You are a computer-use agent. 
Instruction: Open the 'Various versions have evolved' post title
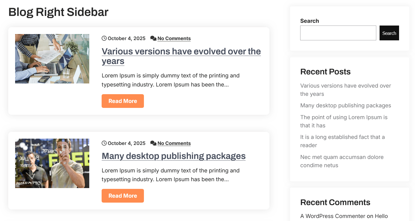coord(181,52)
